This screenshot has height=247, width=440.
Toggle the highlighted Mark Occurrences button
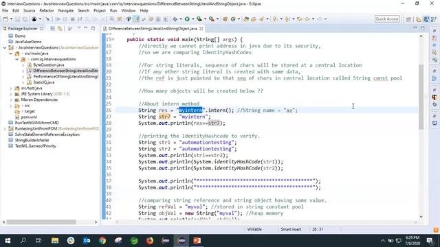pos(137,19)
